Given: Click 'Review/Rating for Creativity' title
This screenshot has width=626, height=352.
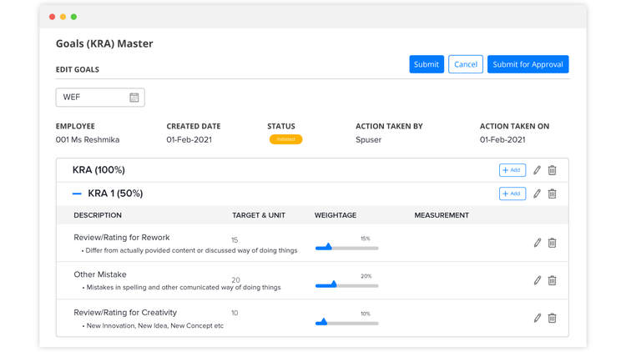Looking at the screenshot, I should pos(125,313).
